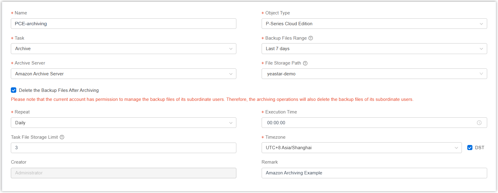Expand the Task dropdown showing Archive

(x=123, y=49)
